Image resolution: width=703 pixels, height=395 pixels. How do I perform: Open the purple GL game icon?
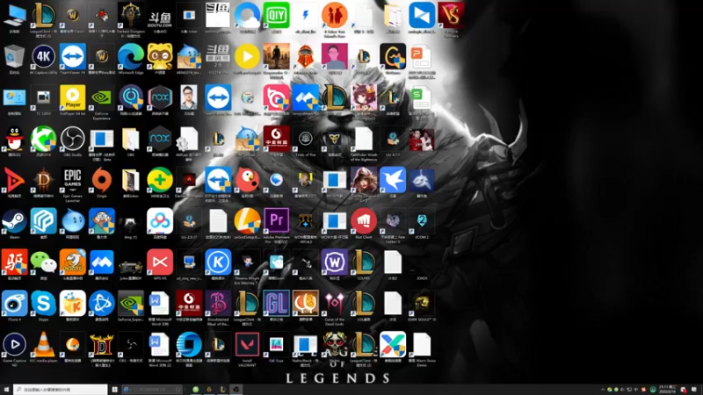[276, 305]
